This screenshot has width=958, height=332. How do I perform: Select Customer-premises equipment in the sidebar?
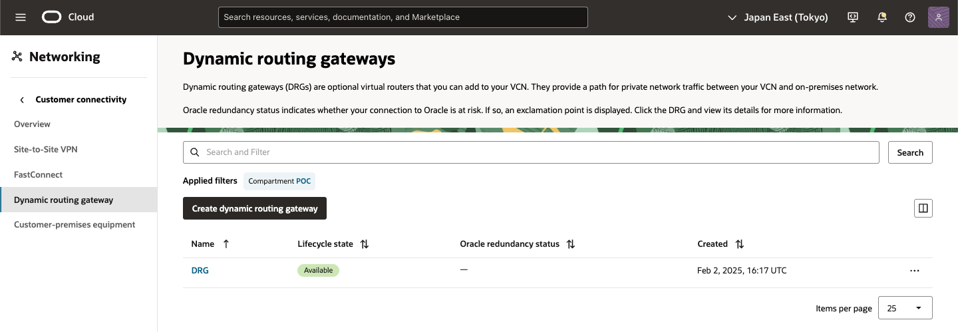coord(75,225)
